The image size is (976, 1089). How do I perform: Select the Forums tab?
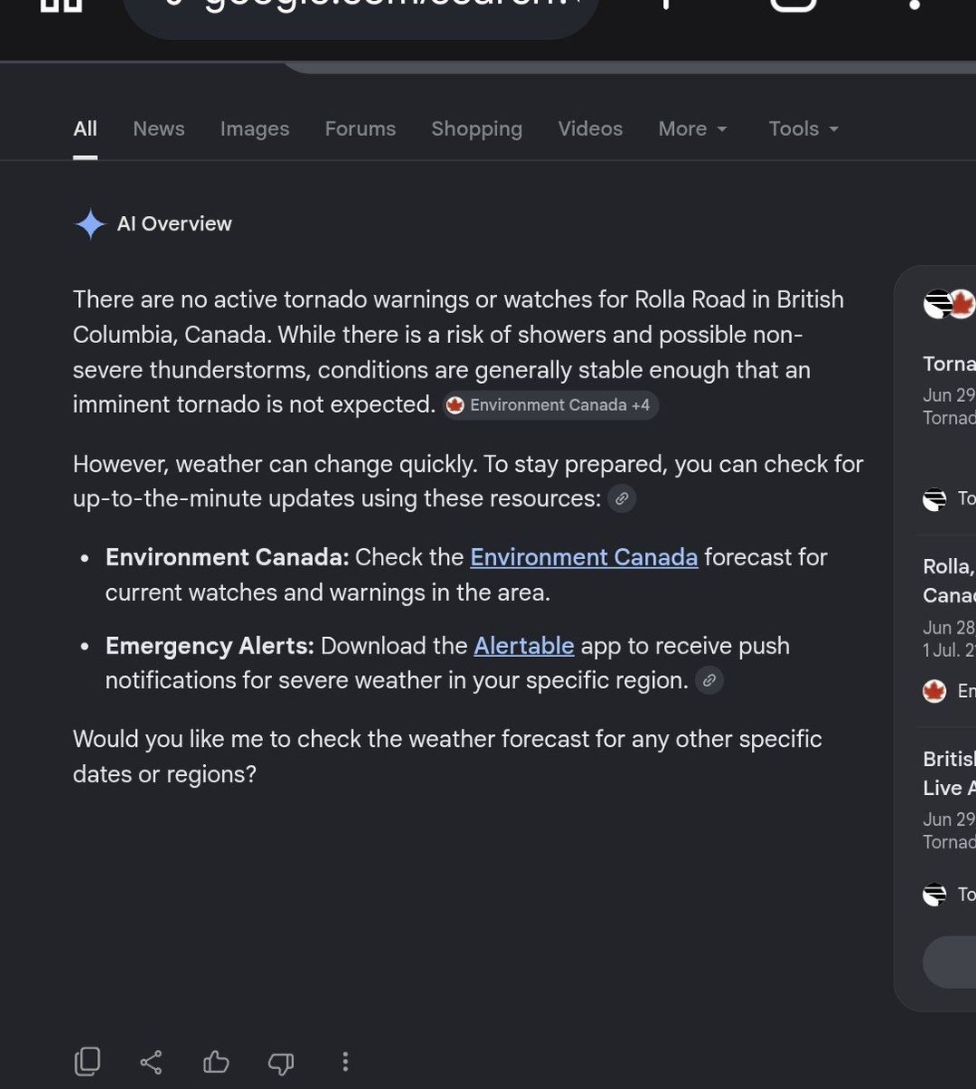pos(360,129)
